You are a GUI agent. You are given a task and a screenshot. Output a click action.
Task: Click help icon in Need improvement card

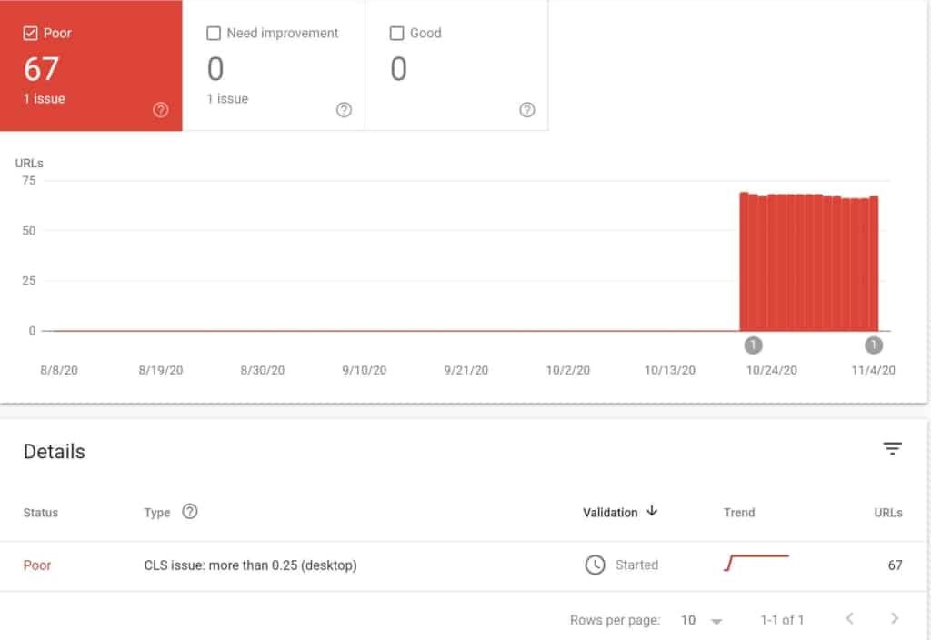click(344, 110)
